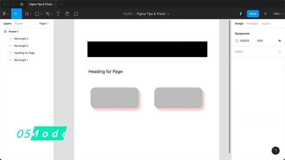Click the Figma Tips & Tricks title
285x160 pixels.
(x=151, y=14)
